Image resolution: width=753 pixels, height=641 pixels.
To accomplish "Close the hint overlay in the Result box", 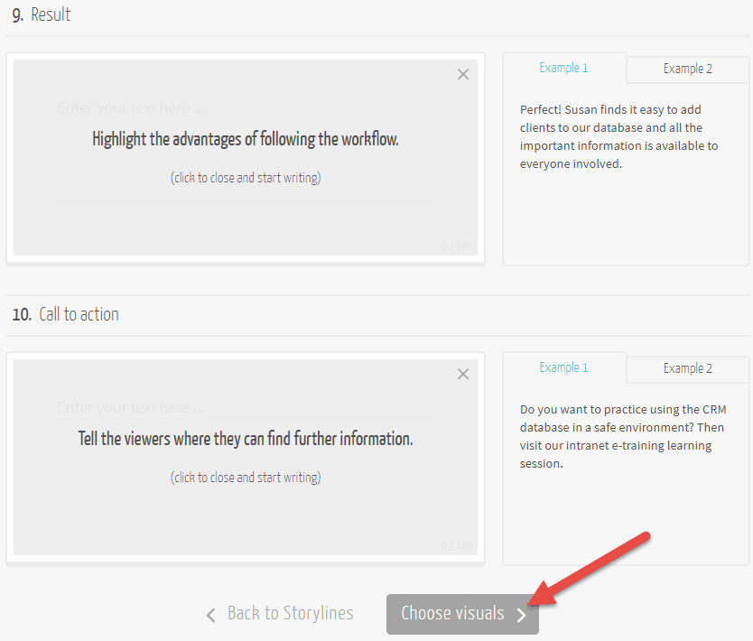I will (463, 75).
